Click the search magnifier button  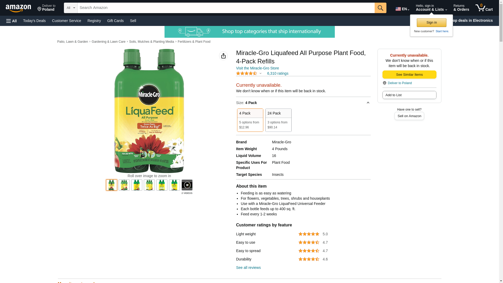380,8
